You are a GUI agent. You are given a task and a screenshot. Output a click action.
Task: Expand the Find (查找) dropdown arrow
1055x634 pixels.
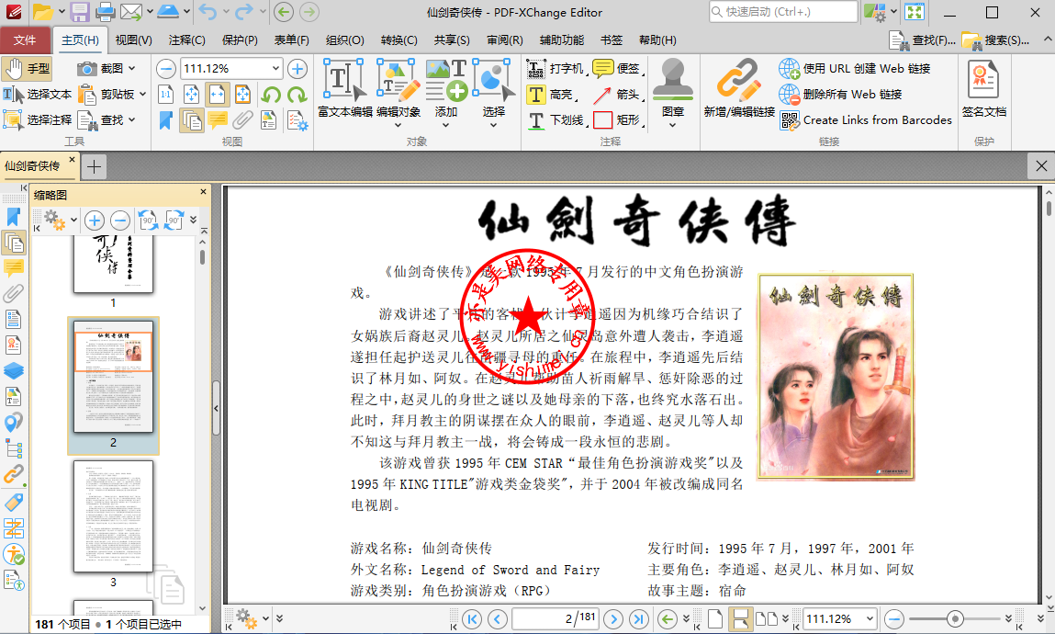click(x=132, y=119)
